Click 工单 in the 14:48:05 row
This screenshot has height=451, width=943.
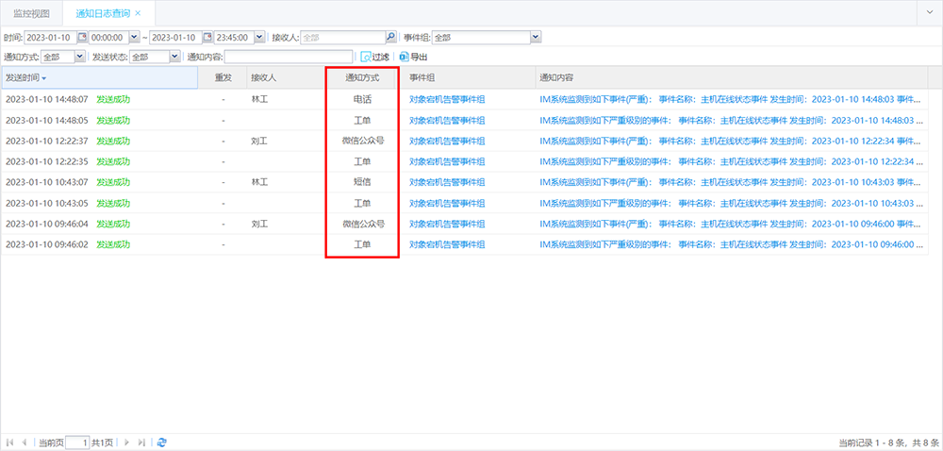click(362, 120)
